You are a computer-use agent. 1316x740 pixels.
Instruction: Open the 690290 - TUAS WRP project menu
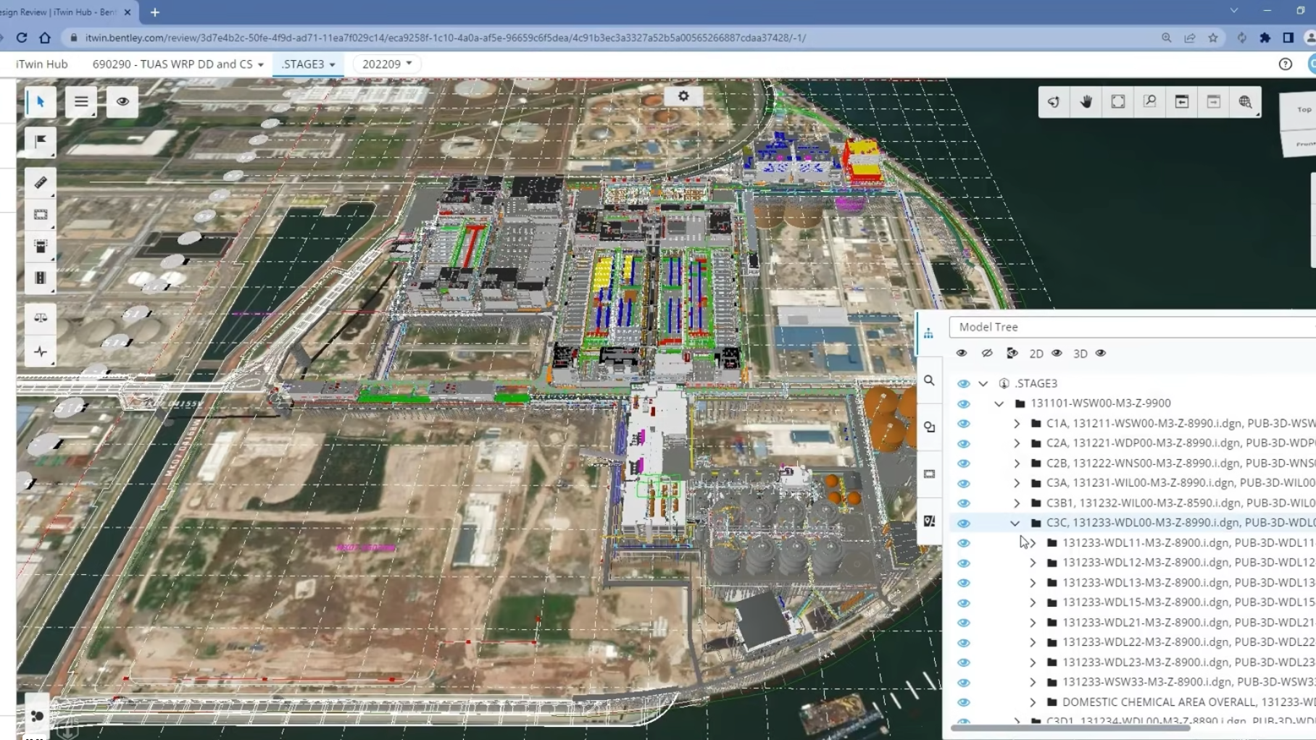click(178, 64)
